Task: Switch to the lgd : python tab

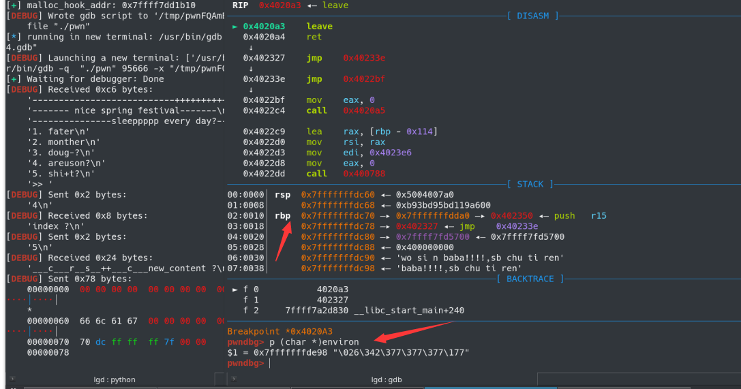Action: pyautogui.click(x=115, y=379)
